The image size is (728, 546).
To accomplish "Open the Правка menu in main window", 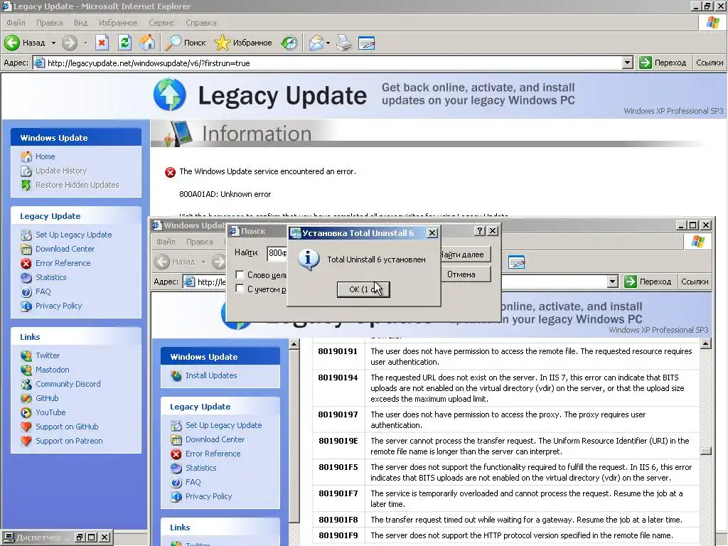I will [49, 23].
